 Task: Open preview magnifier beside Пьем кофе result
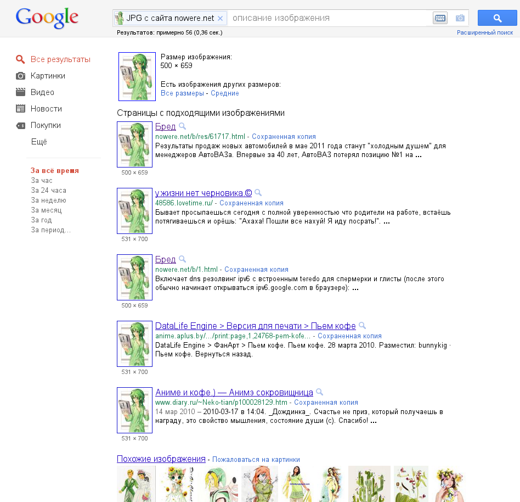(x=362, y=325)
